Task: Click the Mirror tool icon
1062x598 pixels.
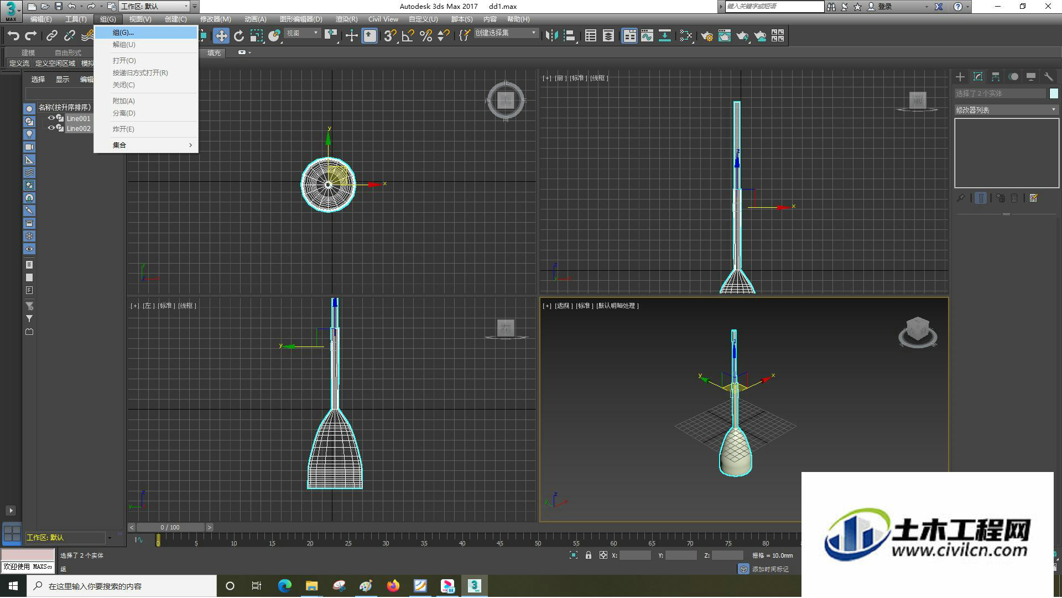Action: (551, 36)
